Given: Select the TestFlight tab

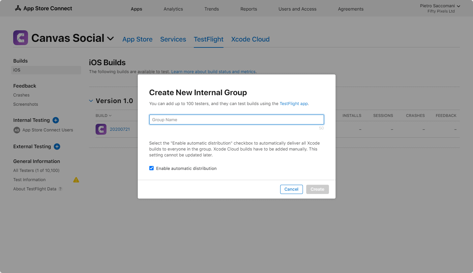Looking at the screenshot, I should [209, 39].
